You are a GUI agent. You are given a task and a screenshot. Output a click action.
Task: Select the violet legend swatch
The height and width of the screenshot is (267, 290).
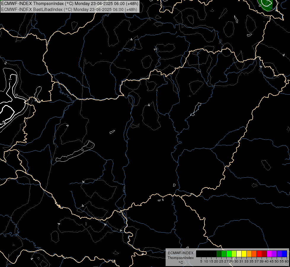(280, 254)
